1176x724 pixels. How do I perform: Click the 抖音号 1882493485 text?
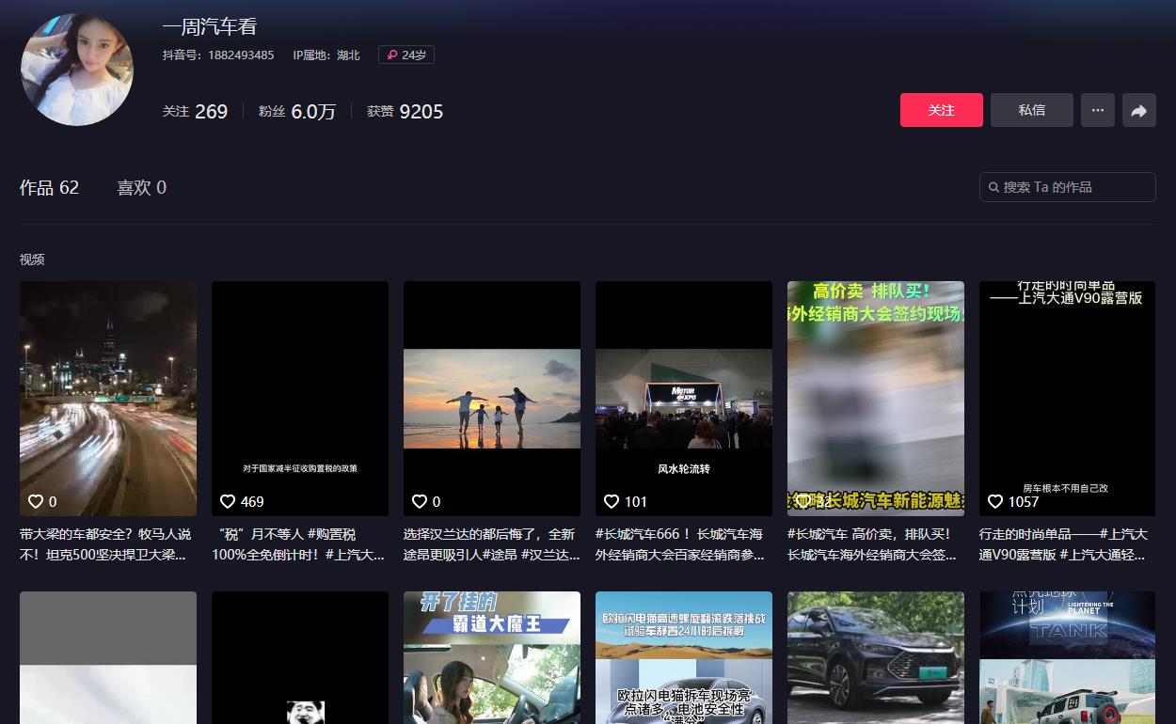[x=218, y=55]
